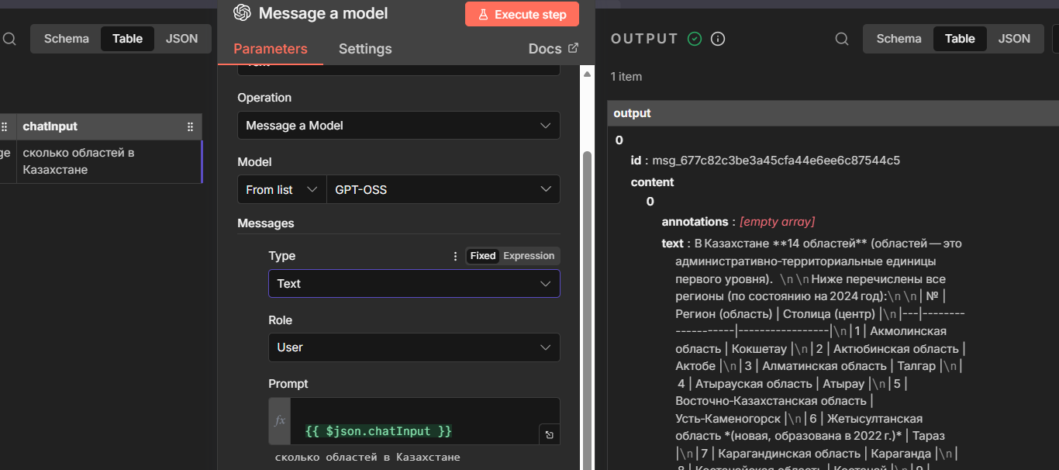Open the GPT-OSS model dropdown

tap(443, 189)
